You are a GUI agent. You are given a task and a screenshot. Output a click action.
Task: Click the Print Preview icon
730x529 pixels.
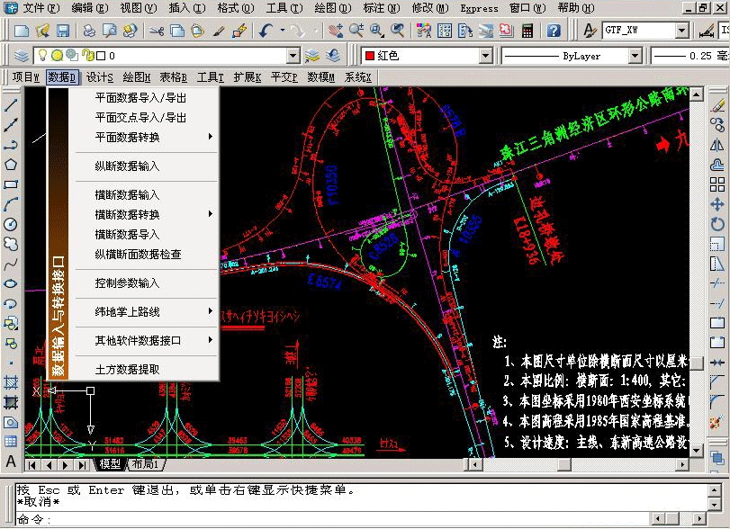[110, 31]
